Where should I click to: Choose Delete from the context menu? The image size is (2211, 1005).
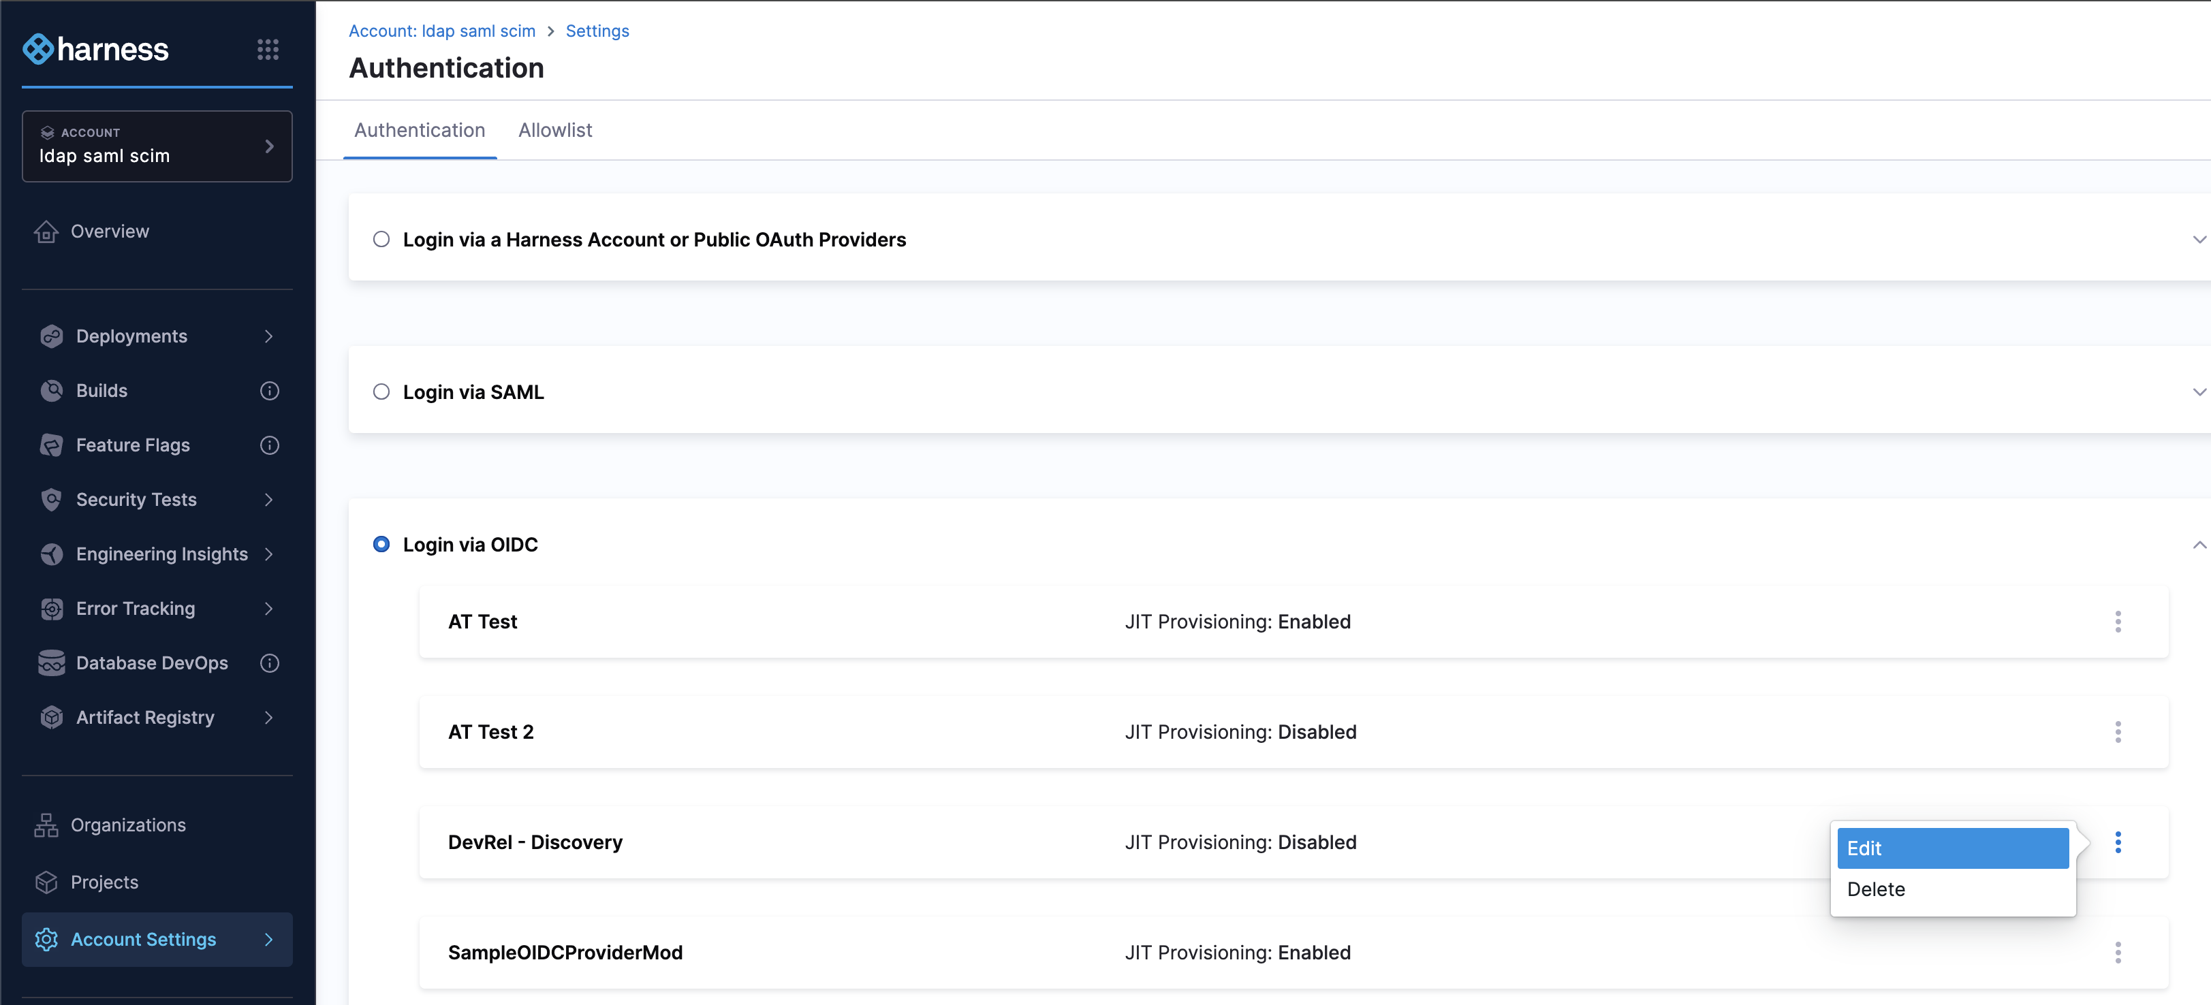tap(1875, 889)
